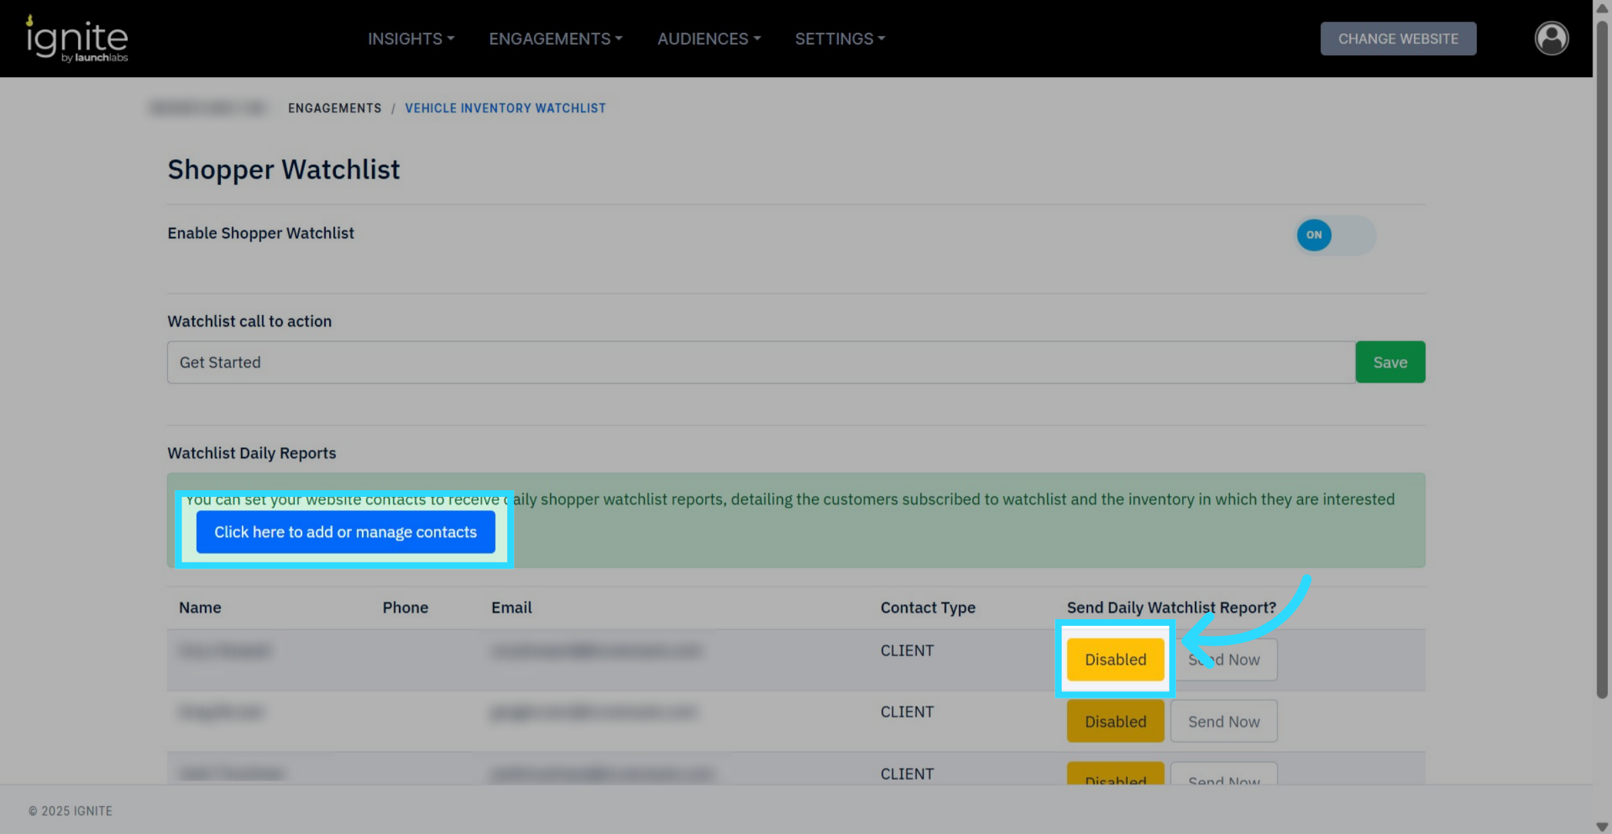Toggle Enable Shopper Watchlist switch

coord(1335,235)
